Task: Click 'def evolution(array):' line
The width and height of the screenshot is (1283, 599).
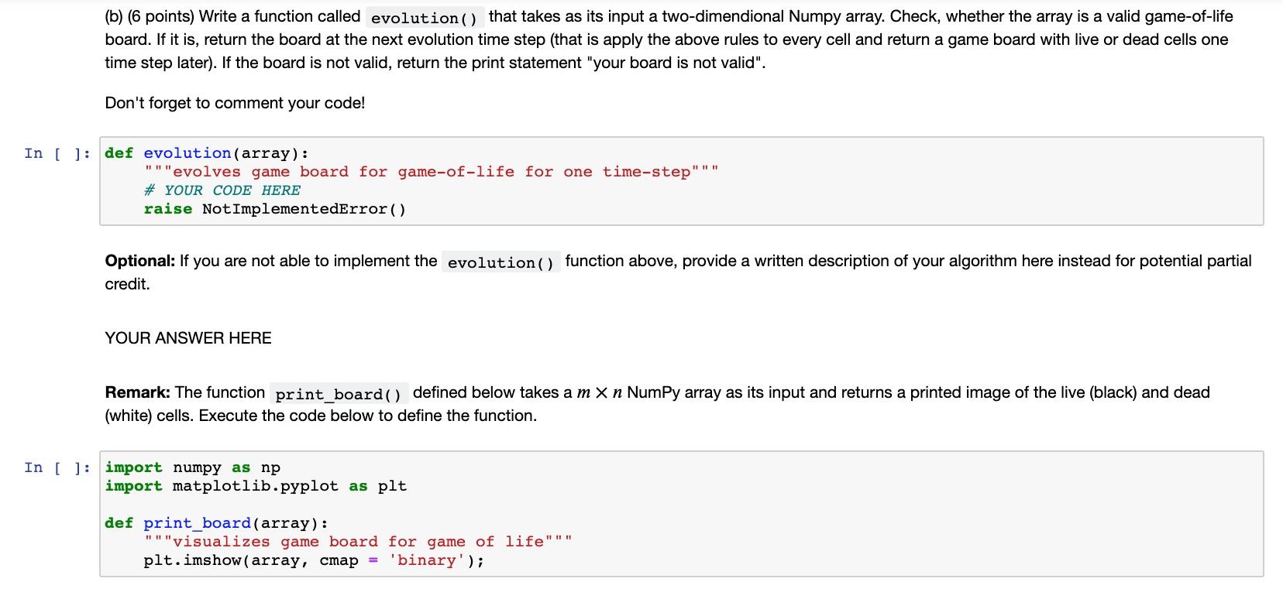Action: coord(207,153)
